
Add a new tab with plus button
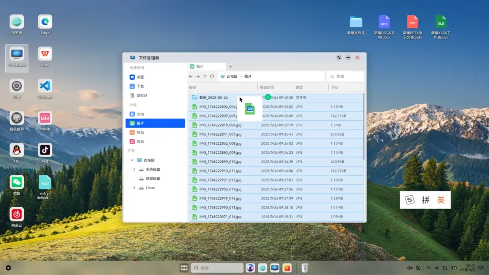click(231, 66)
